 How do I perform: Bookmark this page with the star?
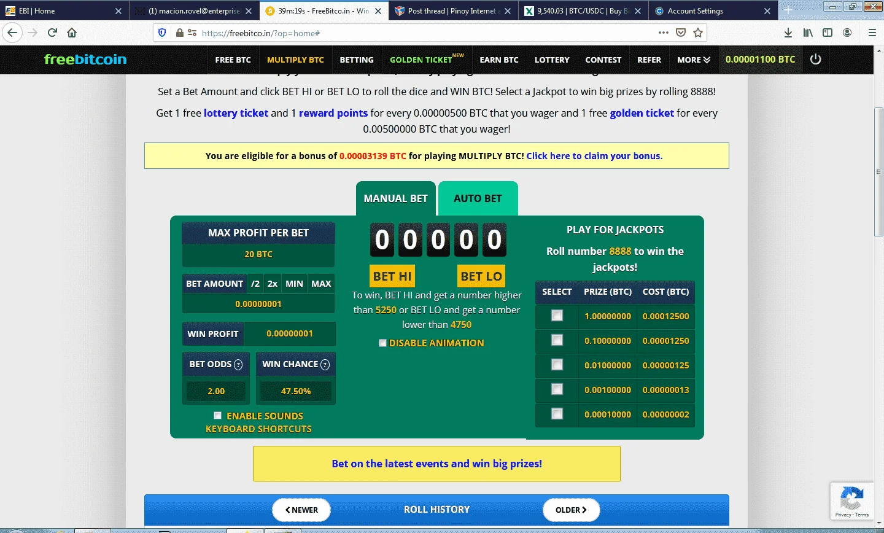698,33
